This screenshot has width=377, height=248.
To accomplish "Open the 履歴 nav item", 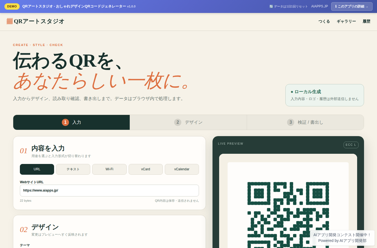I will pos(367,21).
